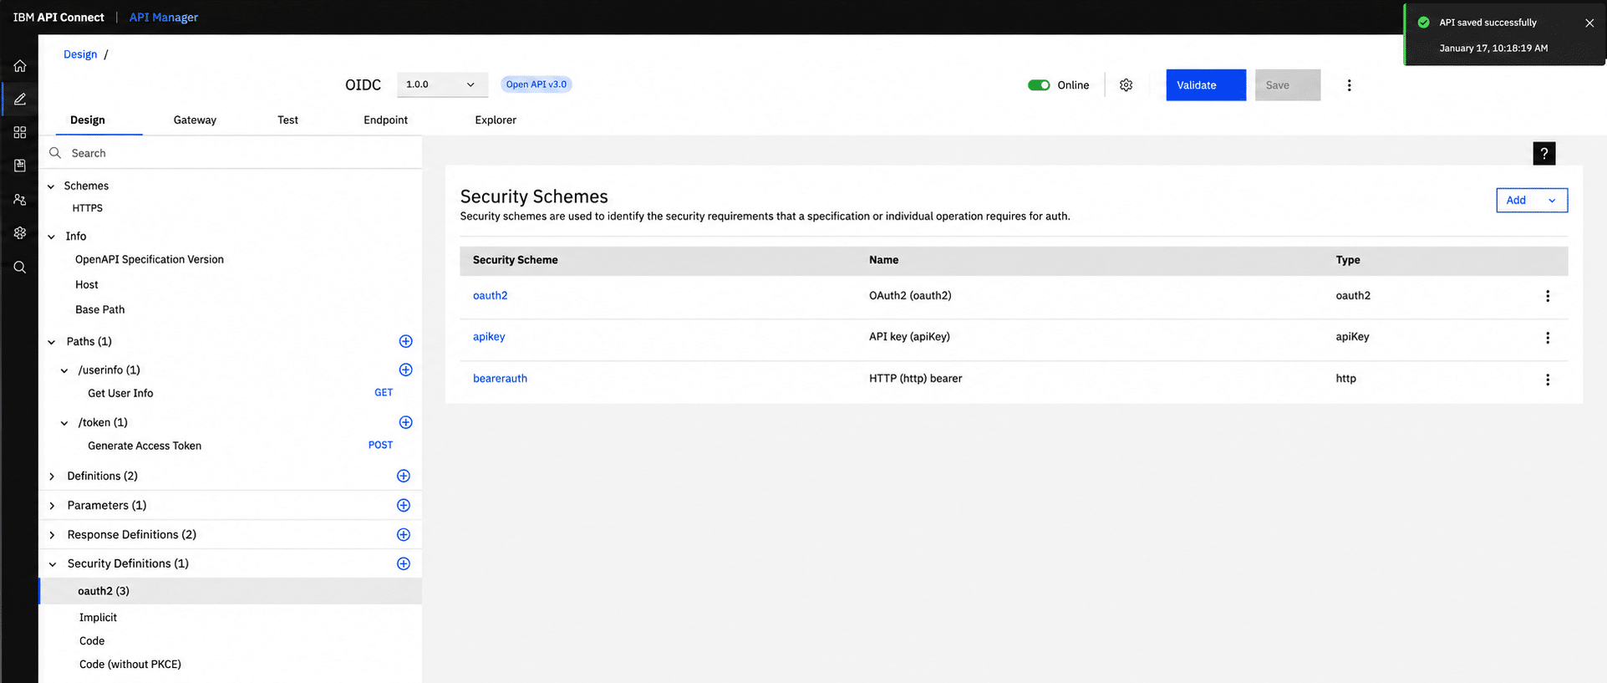Open the 1.0.0 version dropdown
The image size is (1607, 683).
442,84
